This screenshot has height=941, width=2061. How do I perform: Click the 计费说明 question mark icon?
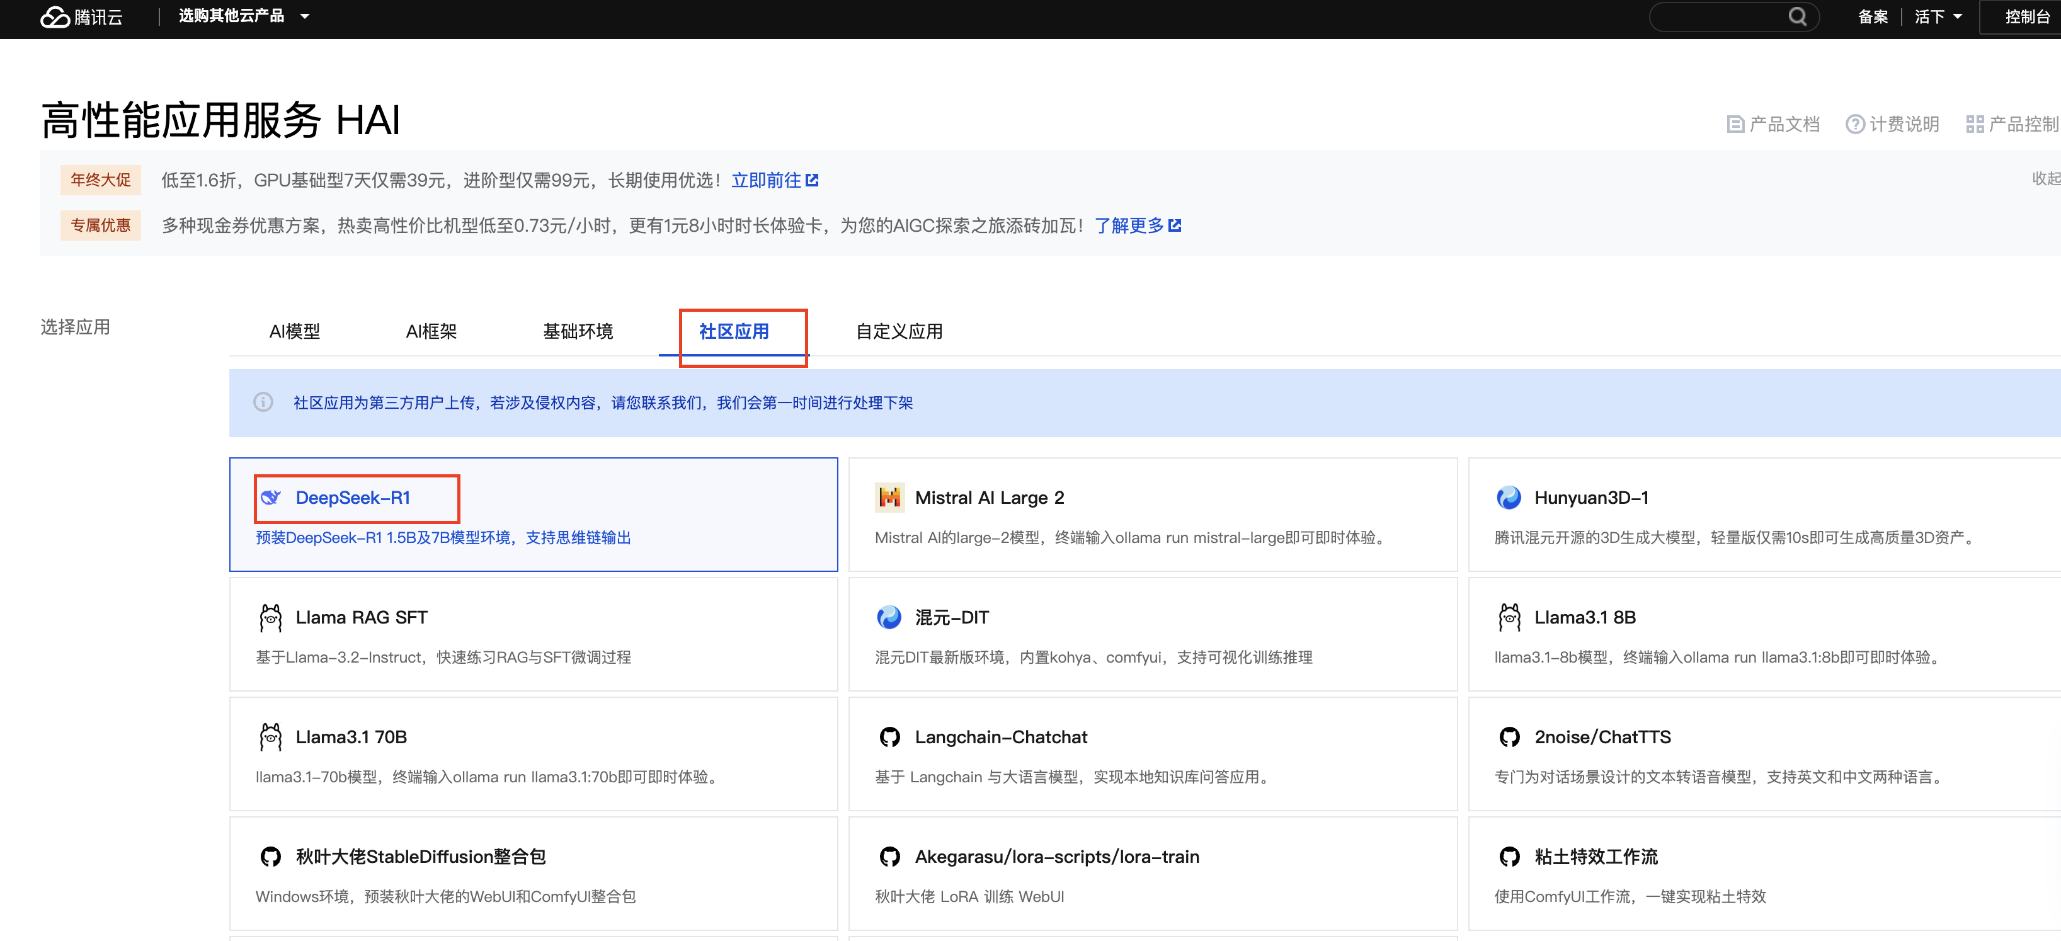coord(1854,124)
